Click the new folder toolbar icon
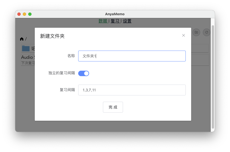Screen dimensions: 230x152 pyautogui.click(x=196, y=32)
